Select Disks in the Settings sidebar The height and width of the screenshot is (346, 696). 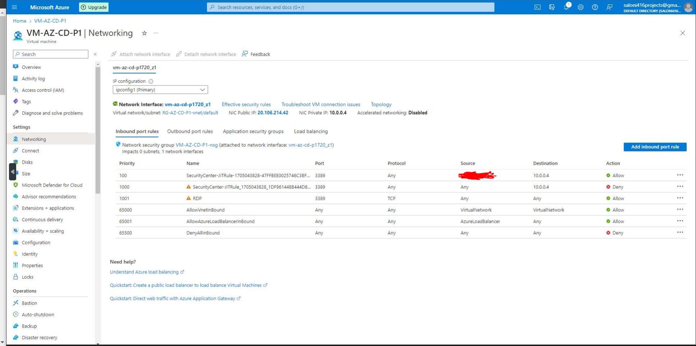point(27,162)
